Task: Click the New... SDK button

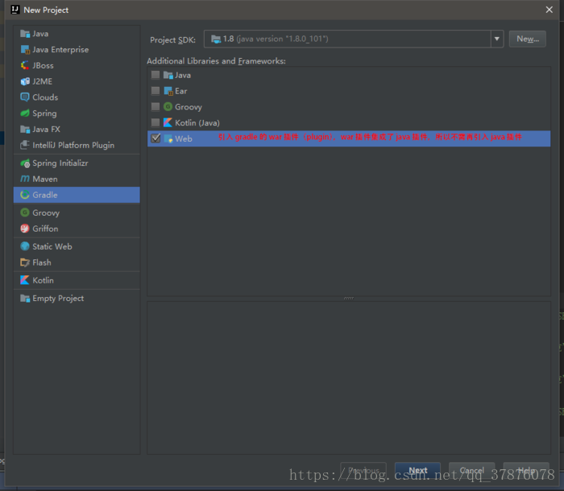Action: (527, 39)
